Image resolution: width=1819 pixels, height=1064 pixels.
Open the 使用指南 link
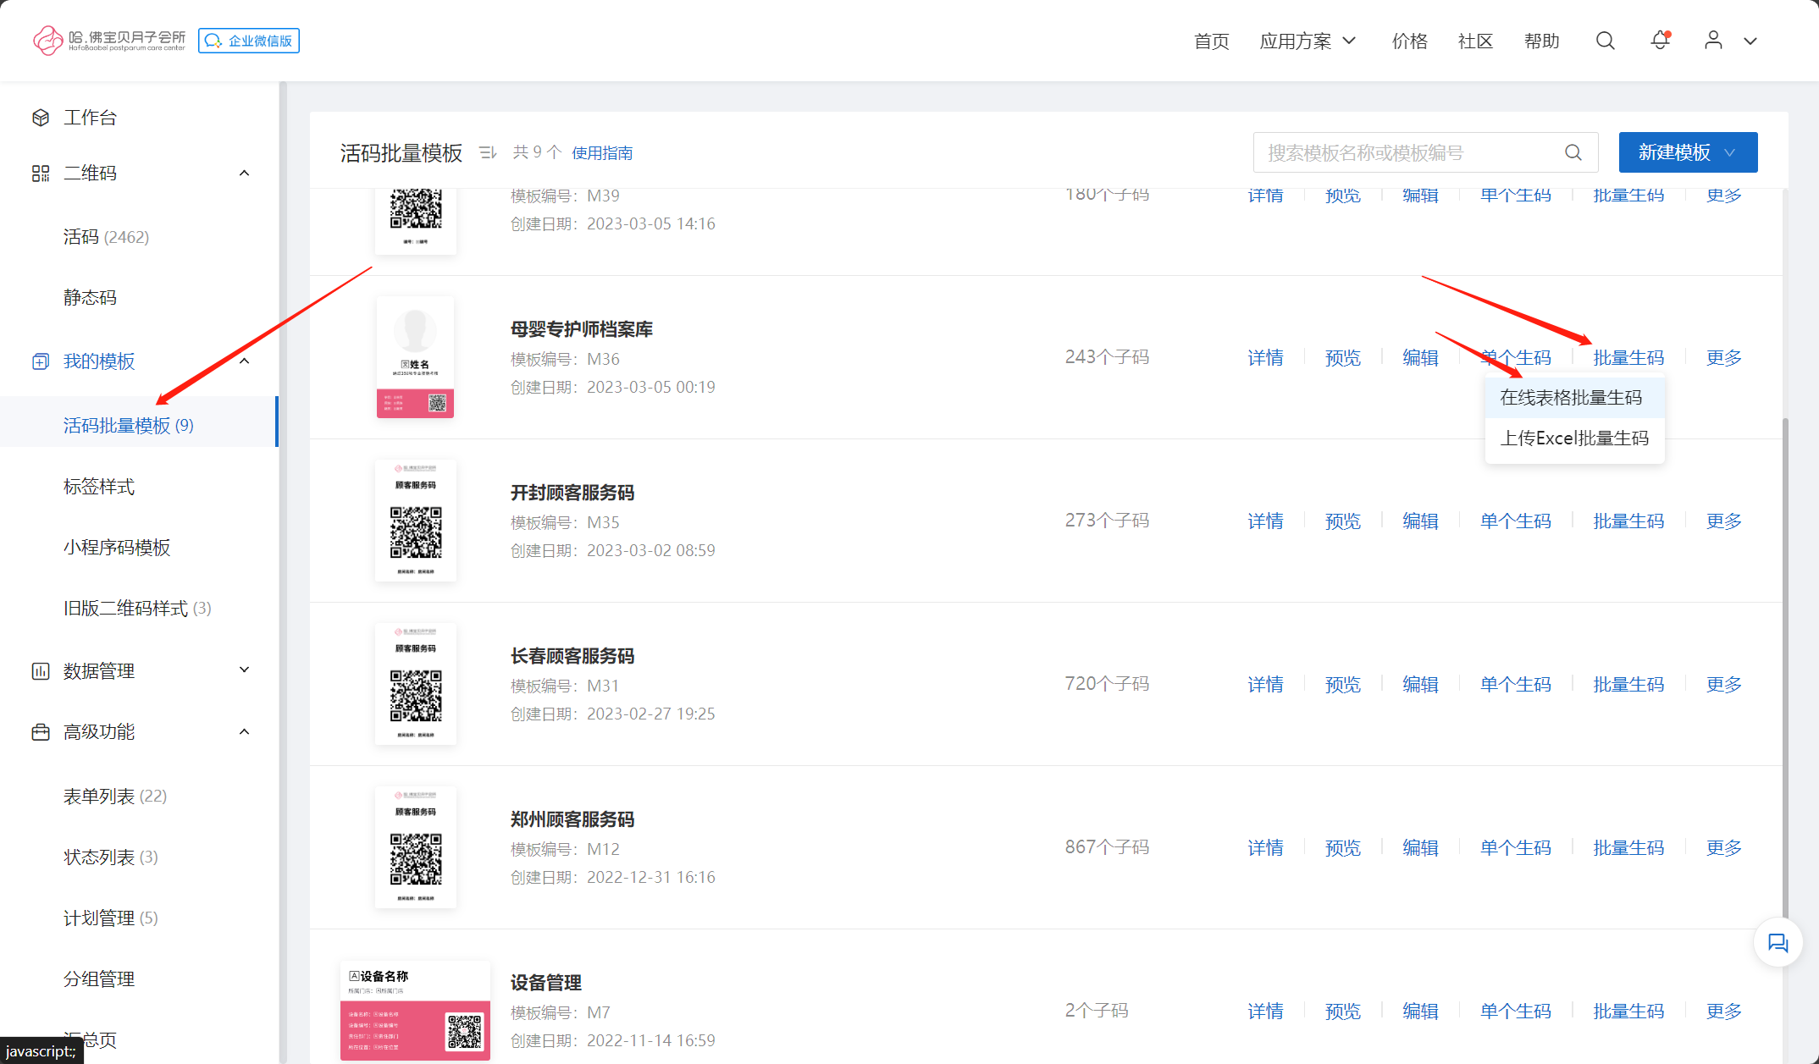pyautogui.click(x=602, y=153)
